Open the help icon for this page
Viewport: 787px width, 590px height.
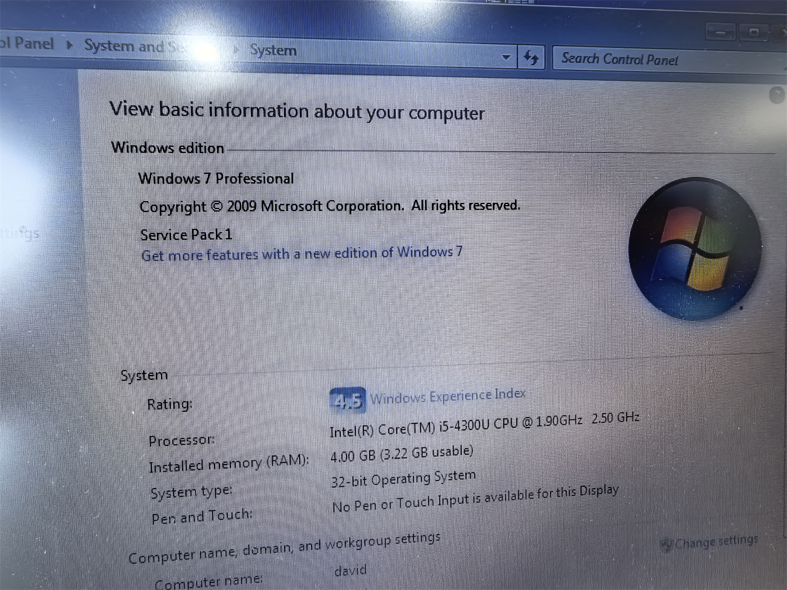click(x=777, y=95)
